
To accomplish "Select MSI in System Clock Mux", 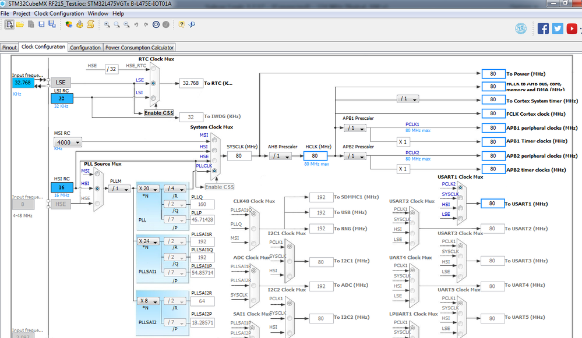I will click(x=214, y=140).
